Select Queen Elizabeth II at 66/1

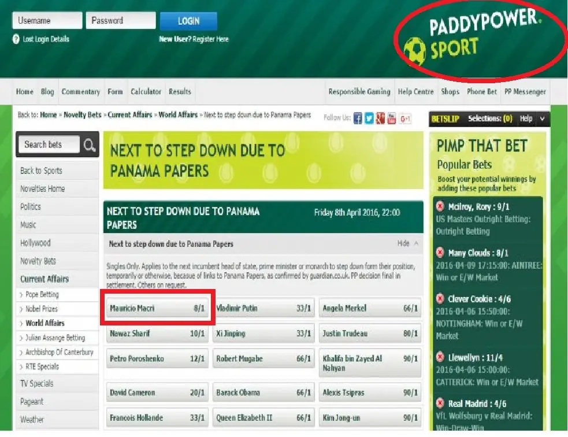coord(263,418)
